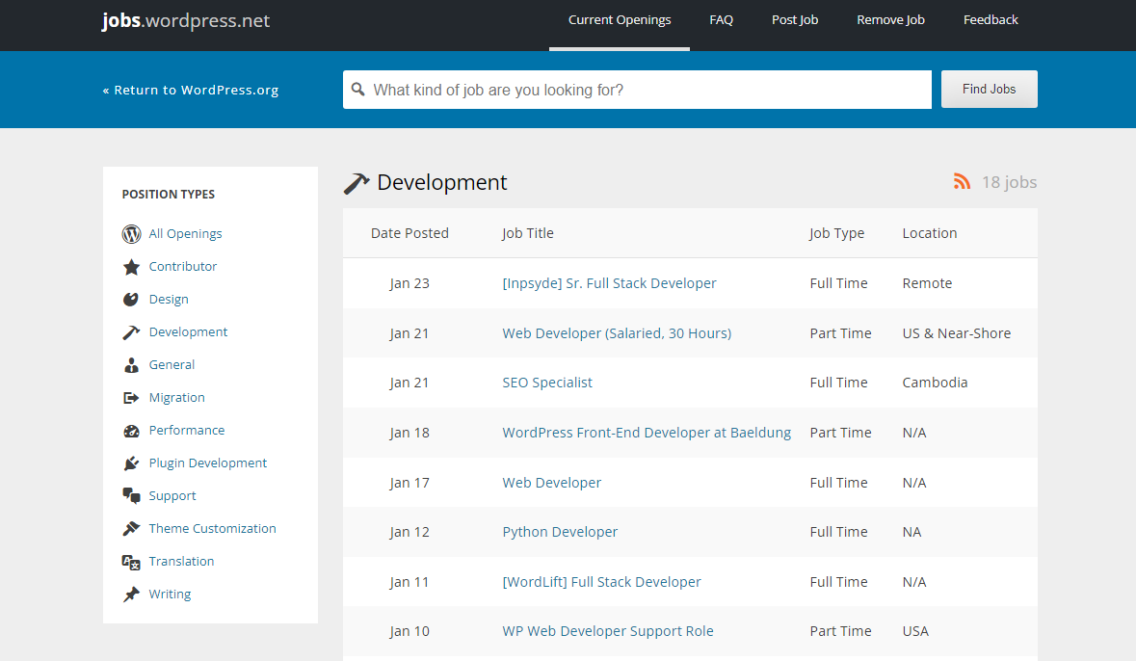Click the chat bubbles icon beside Support

(131, 495)
